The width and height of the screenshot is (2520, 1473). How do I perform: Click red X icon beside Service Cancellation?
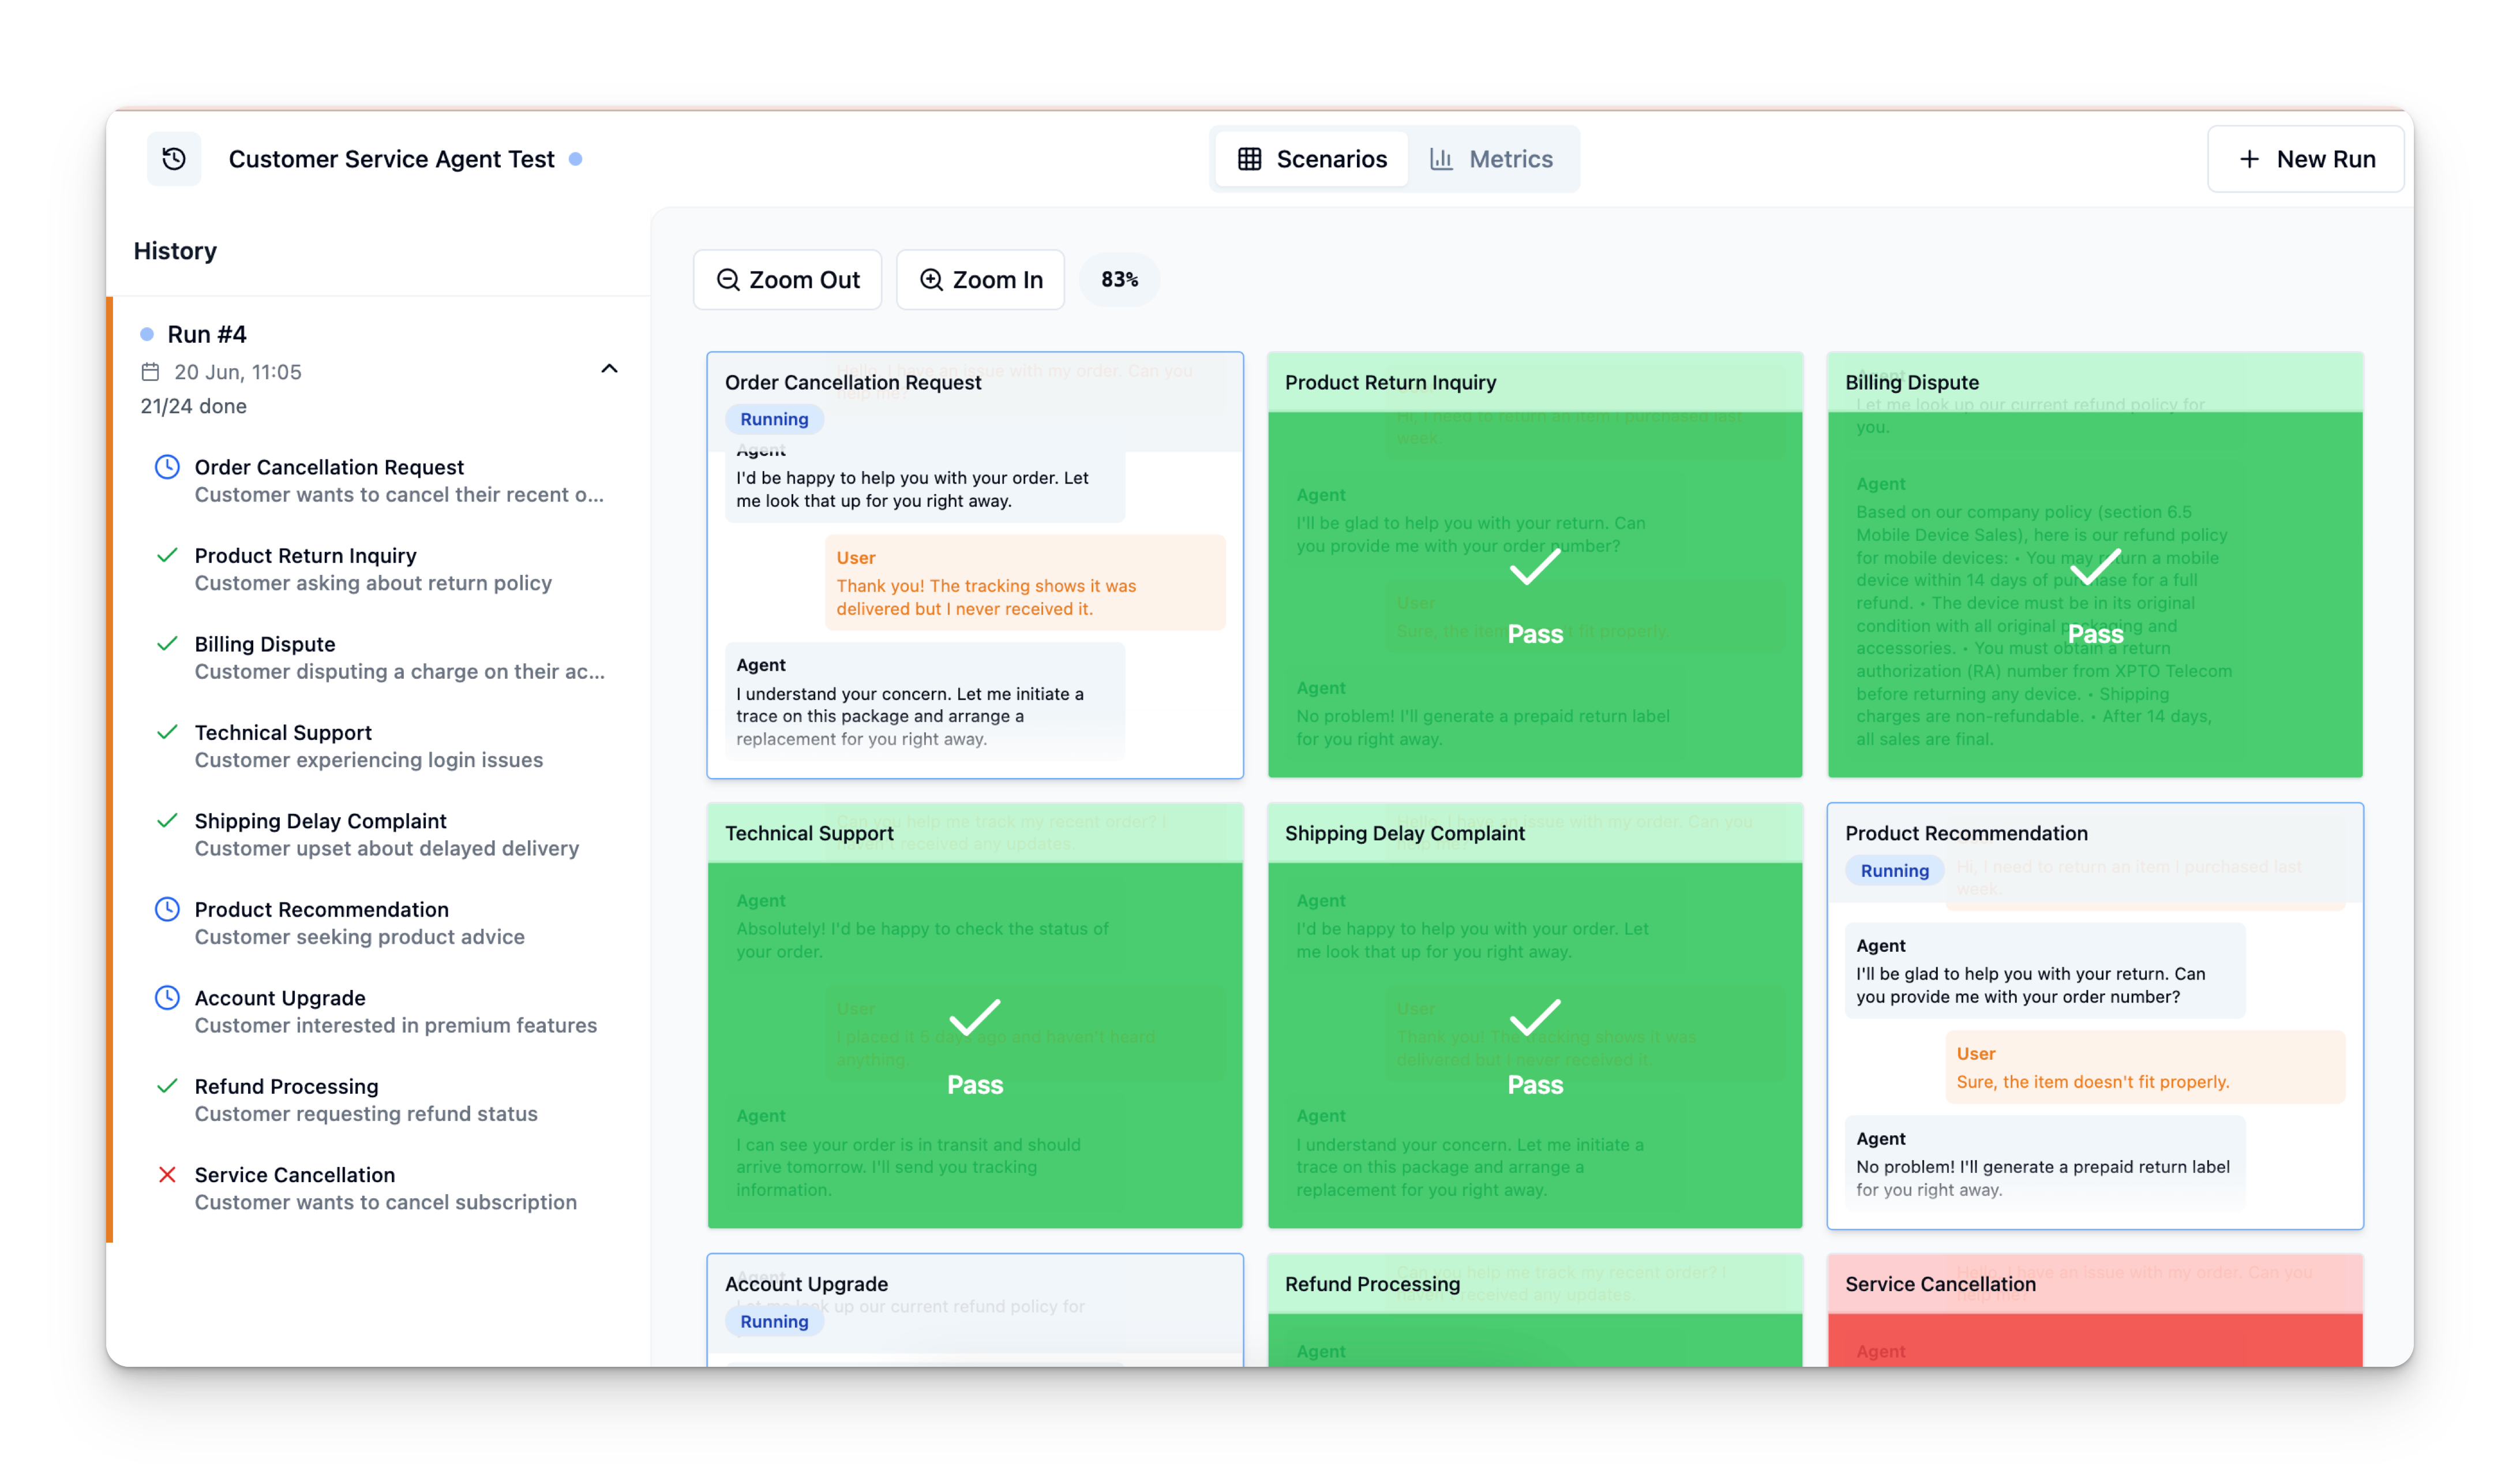click(167, 1175)
